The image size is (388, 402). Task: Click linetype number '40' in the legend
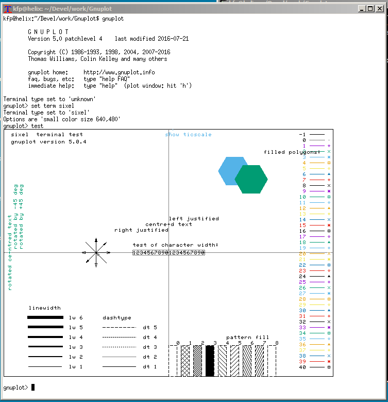[x=302, y=367]
